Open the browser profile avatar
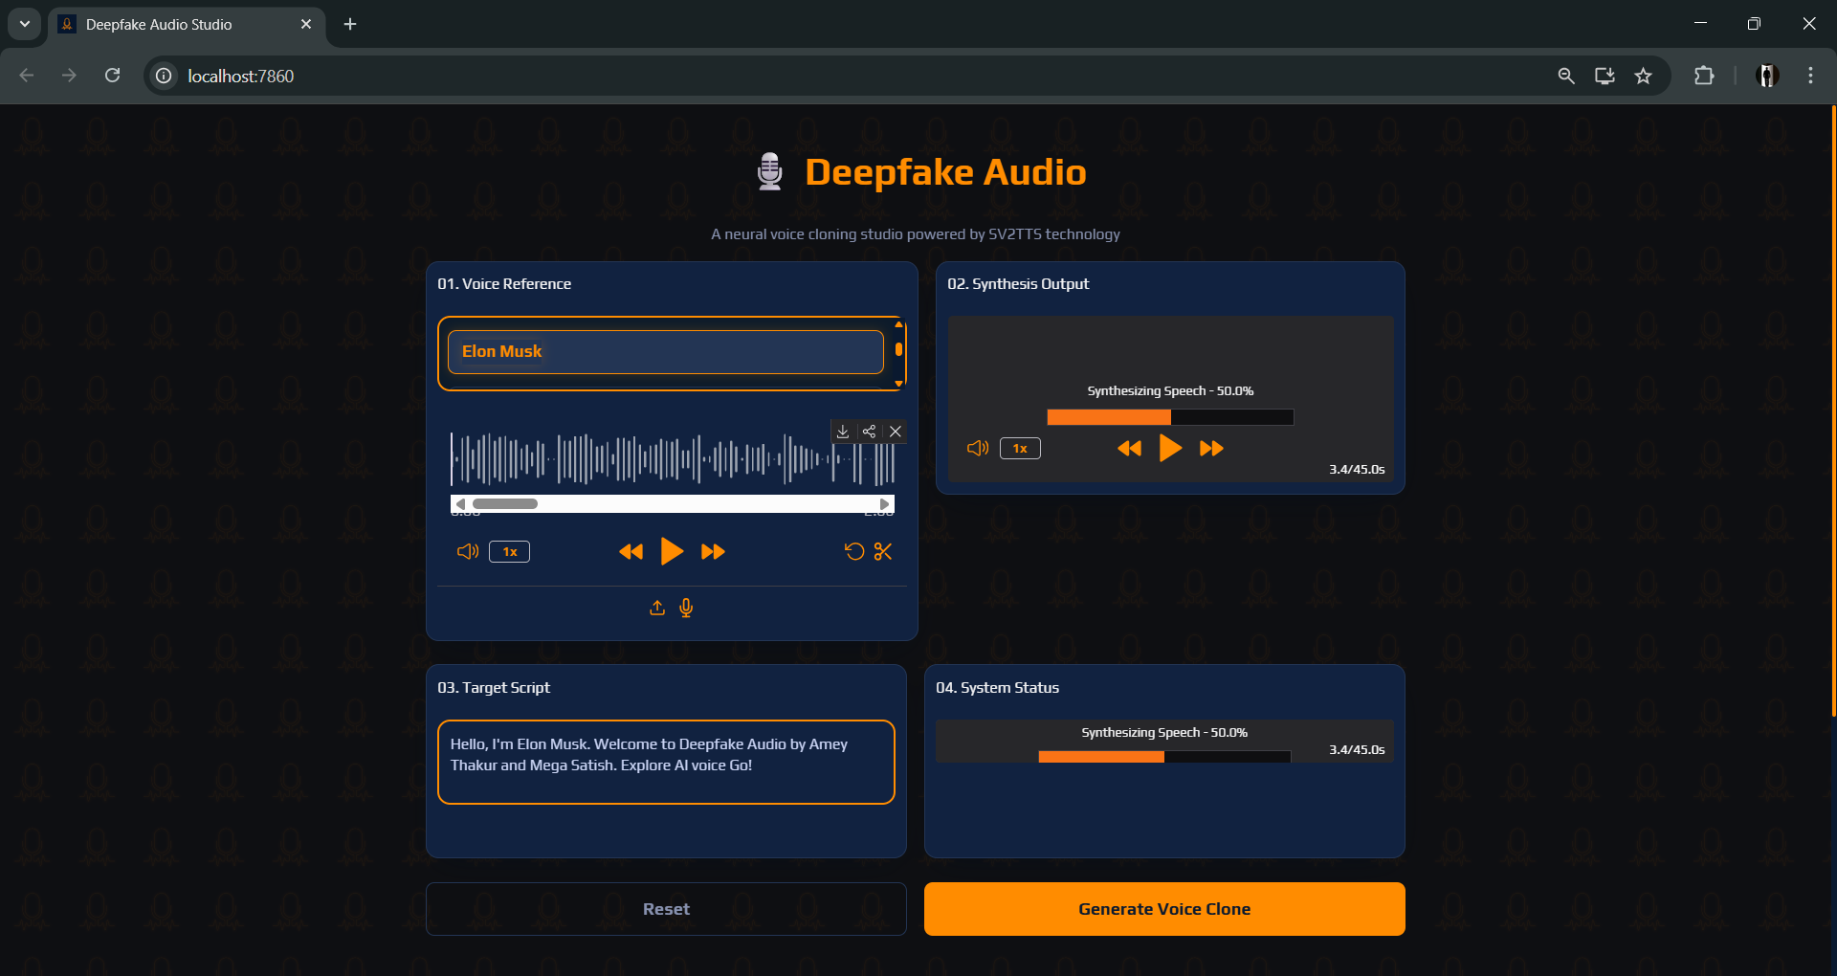This screenshot has height=976, width=1837. (1768, 76)
